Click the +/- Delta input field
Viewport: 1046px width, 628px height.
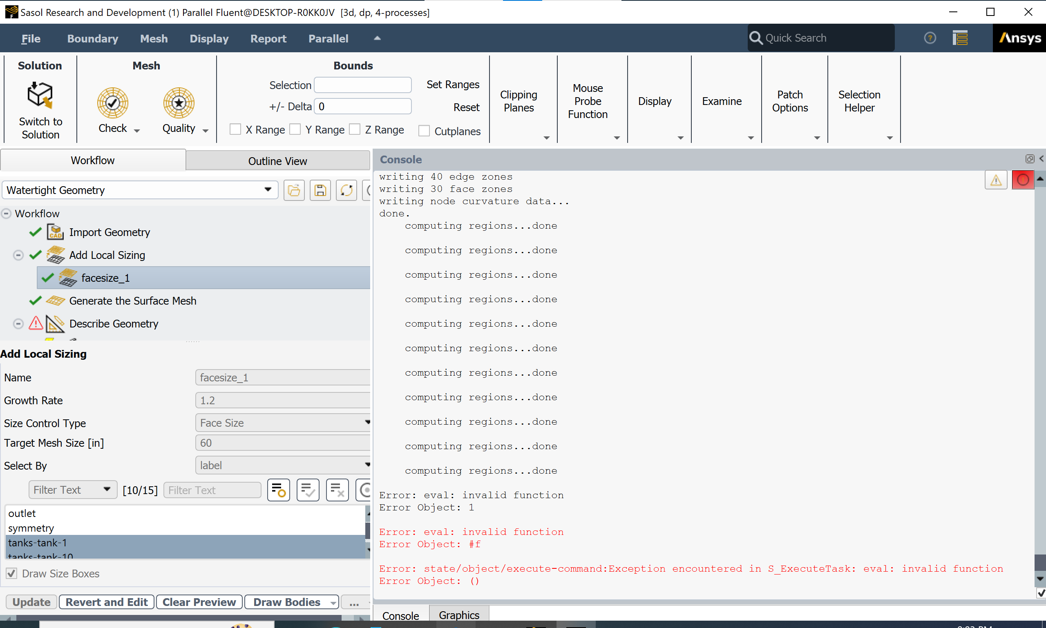point(363,107)
